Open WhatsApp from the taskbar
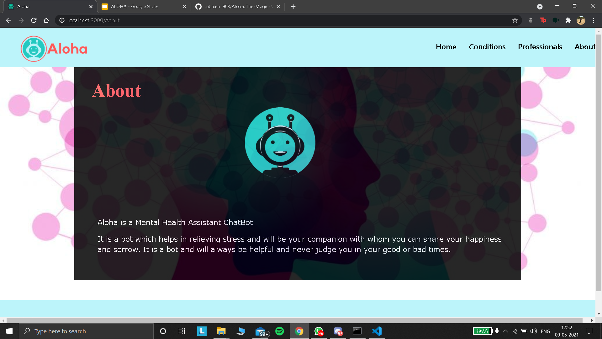The image size is (602, 339). coord(319,331)
